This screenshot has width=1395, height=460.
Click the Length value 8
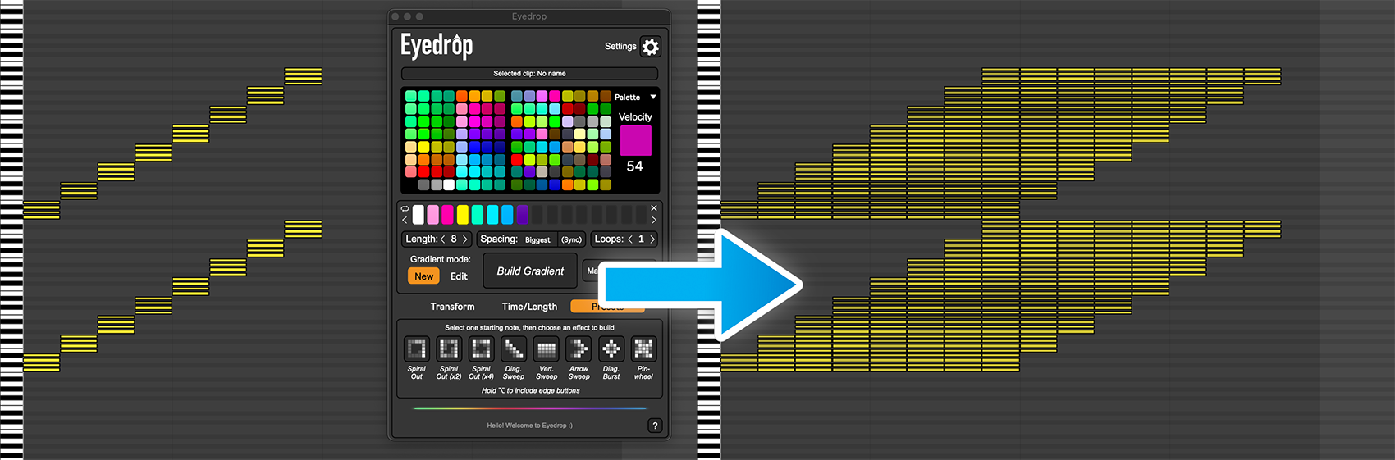click(454, 239)
